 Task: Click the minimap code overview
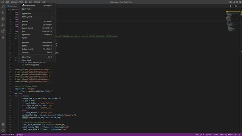click(233, 21)
